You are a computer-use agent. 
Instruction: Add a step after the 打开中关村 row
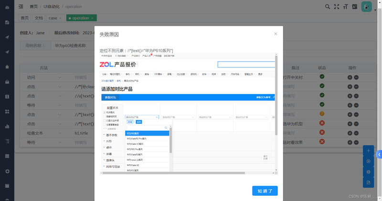coord(350,77)
